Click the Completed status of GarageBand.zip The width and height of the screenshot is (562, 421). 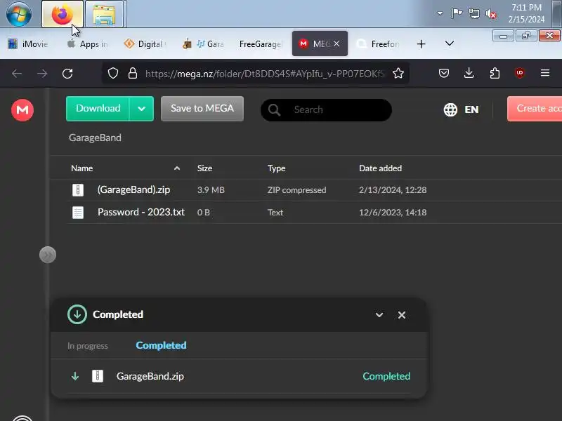click(386, 376)
